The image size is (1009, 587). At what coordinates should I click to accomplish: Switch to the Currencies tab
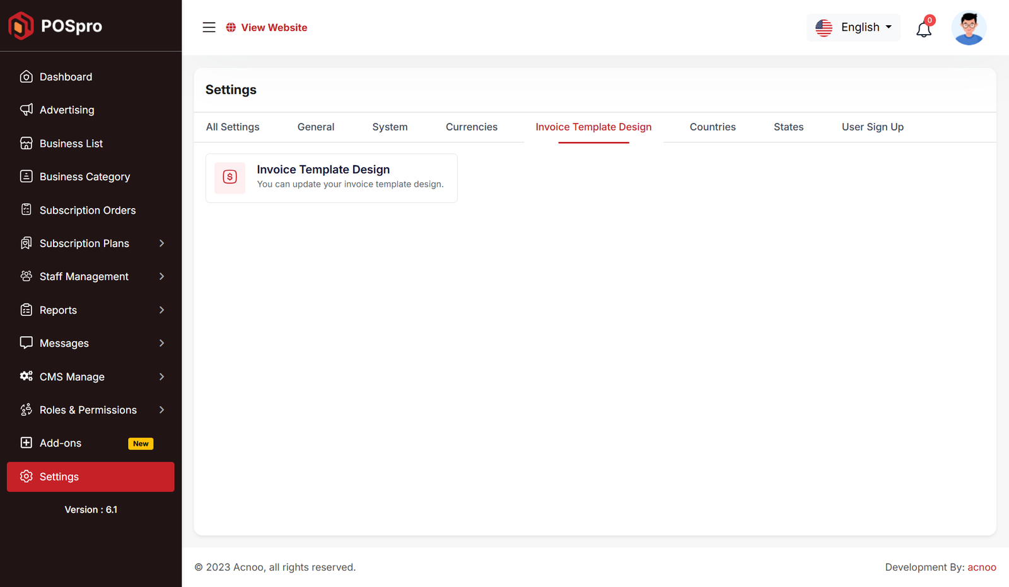click(x=471, y=127)
